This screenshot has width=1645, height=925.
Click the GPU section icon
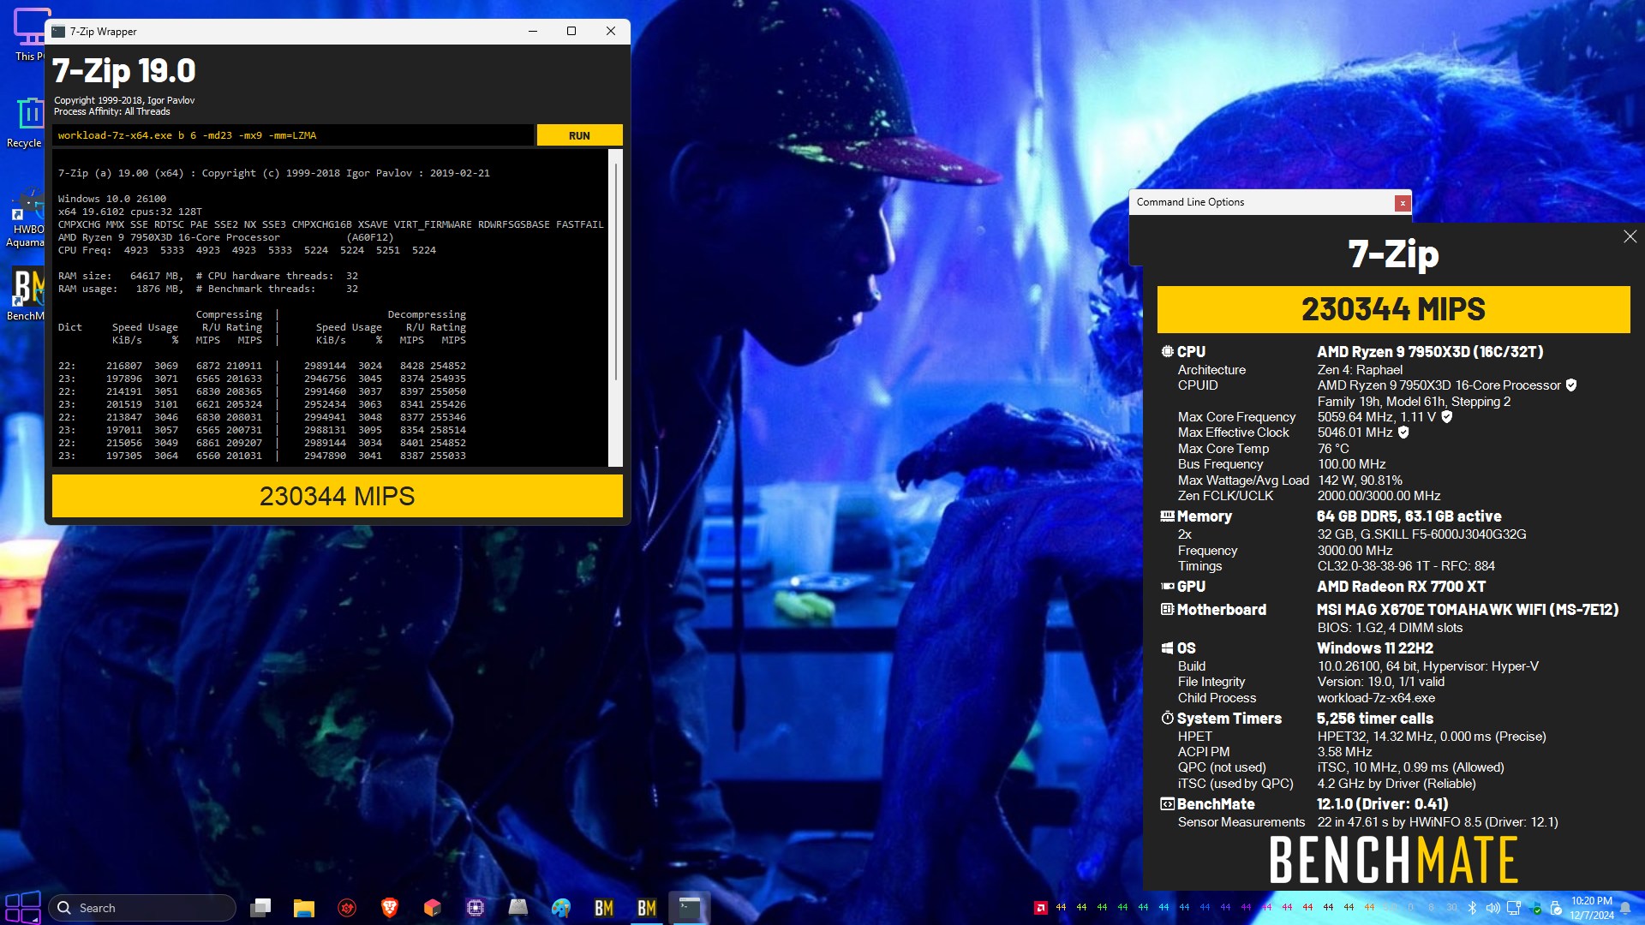tap(1167, 587)
